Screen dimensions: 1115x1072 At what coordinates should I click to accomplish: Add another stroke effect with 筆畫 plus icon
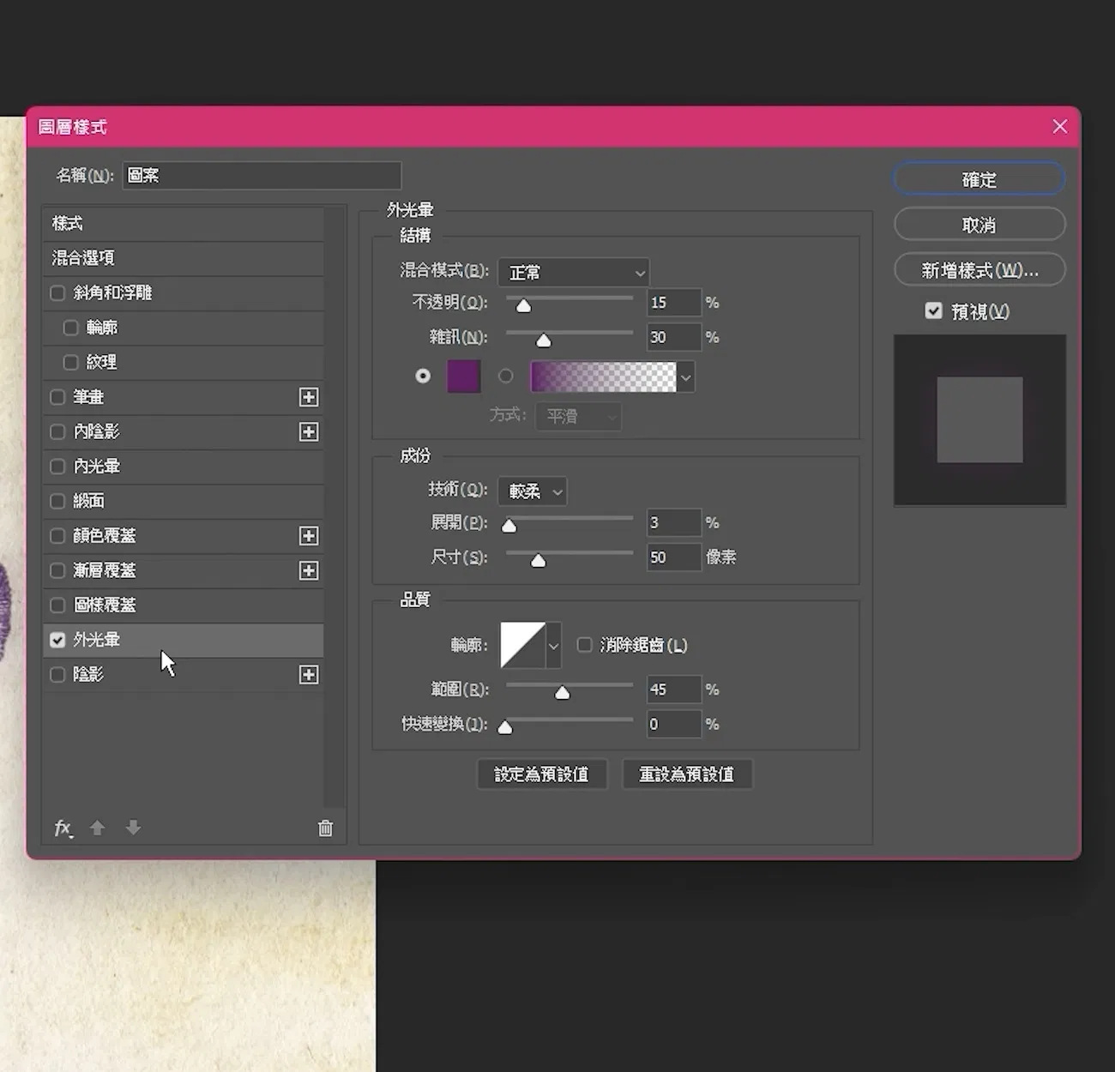click(x=309, y=397)
